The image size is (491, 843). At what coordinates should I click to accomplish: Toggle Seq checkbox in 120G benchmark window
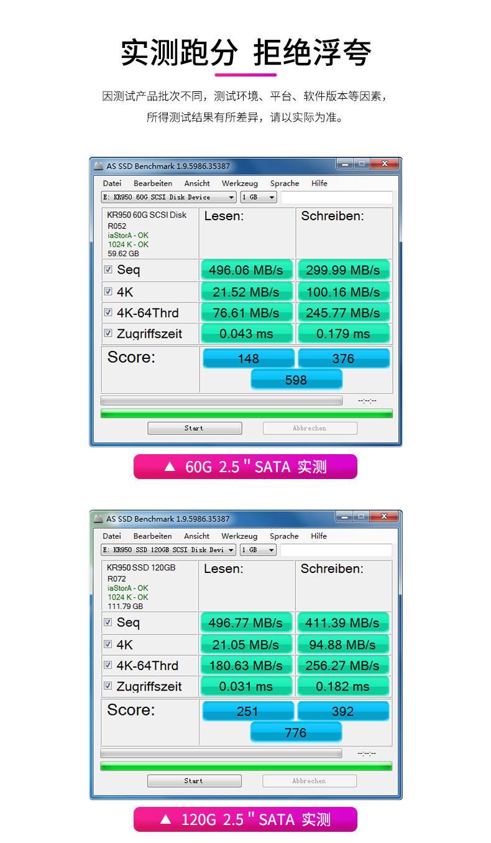pos(108,622)
